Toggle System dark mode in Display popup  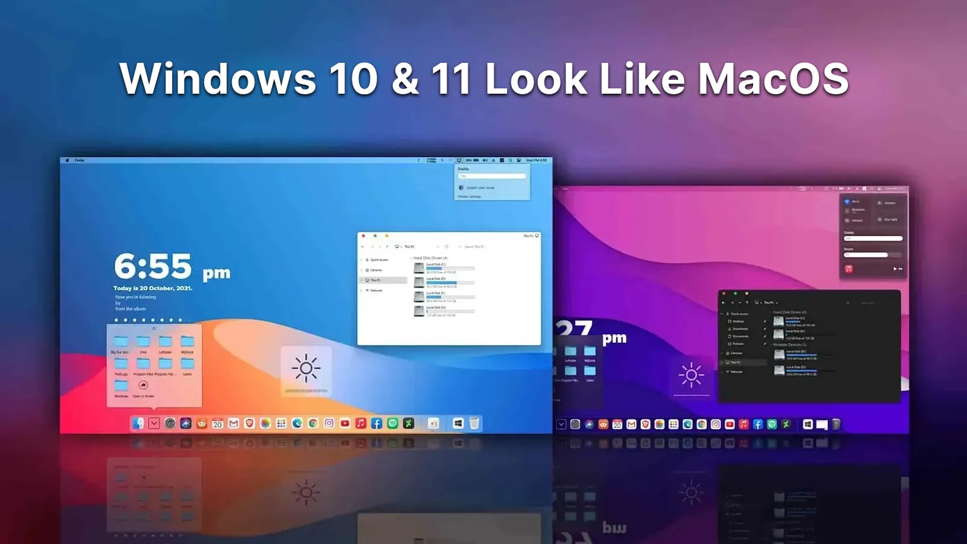(x=477, y=188)
